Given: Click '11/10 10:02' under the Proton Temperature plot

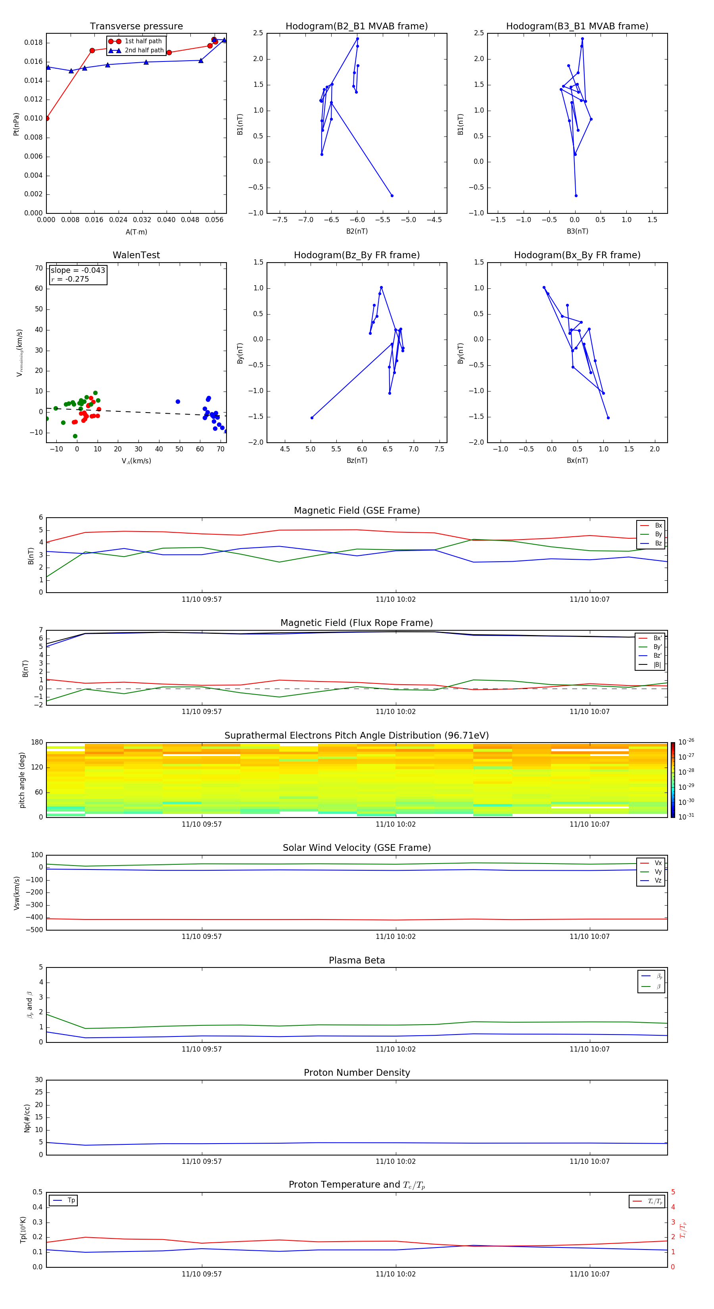Looking at the screenshot, I should (x=395, y=1274).
